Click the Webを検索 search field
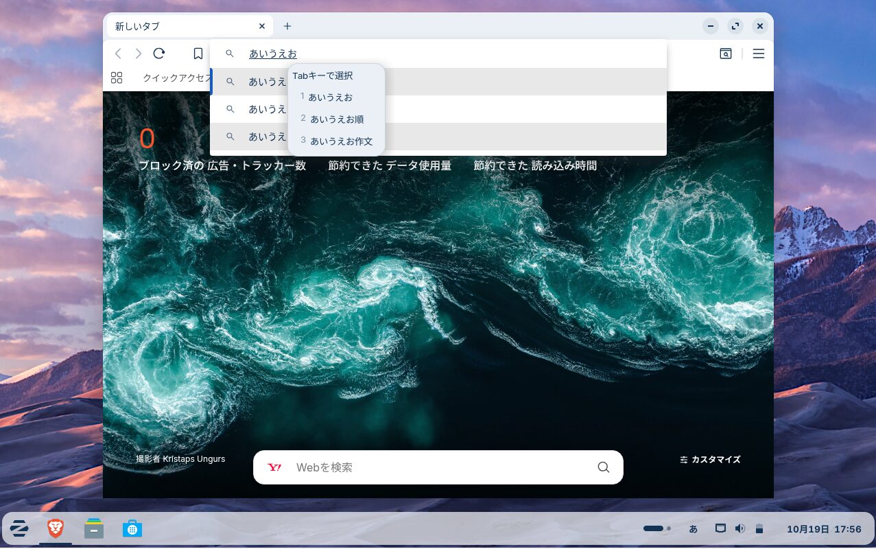Viewport: 876px width, 549px height. [x=439, y=467]
